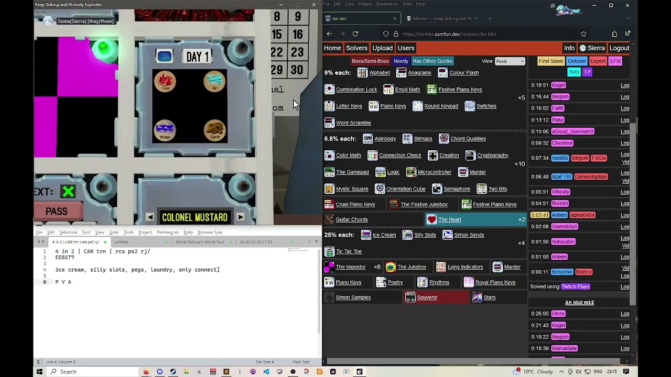Click the Chord Qualities module icon
This screenshot has height=377, width=671.
click(444, 139)
